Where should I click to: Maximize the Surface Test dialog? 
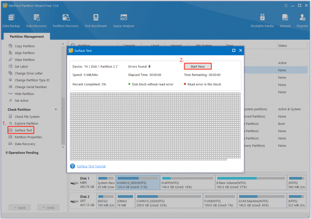234,51
